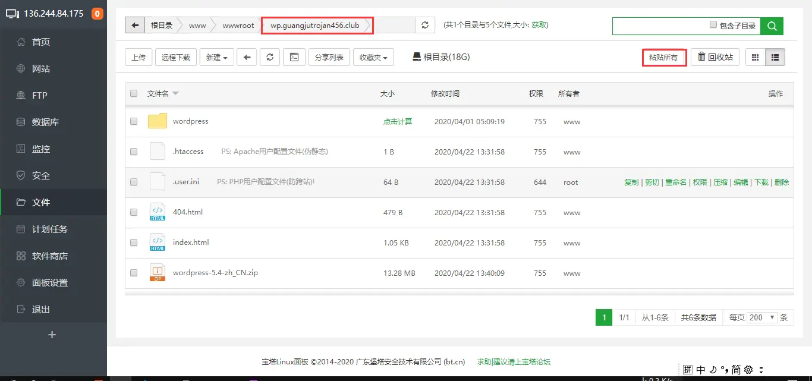
Task: Click the monitor icon beside server IP
Action: (x=12, y=13)
